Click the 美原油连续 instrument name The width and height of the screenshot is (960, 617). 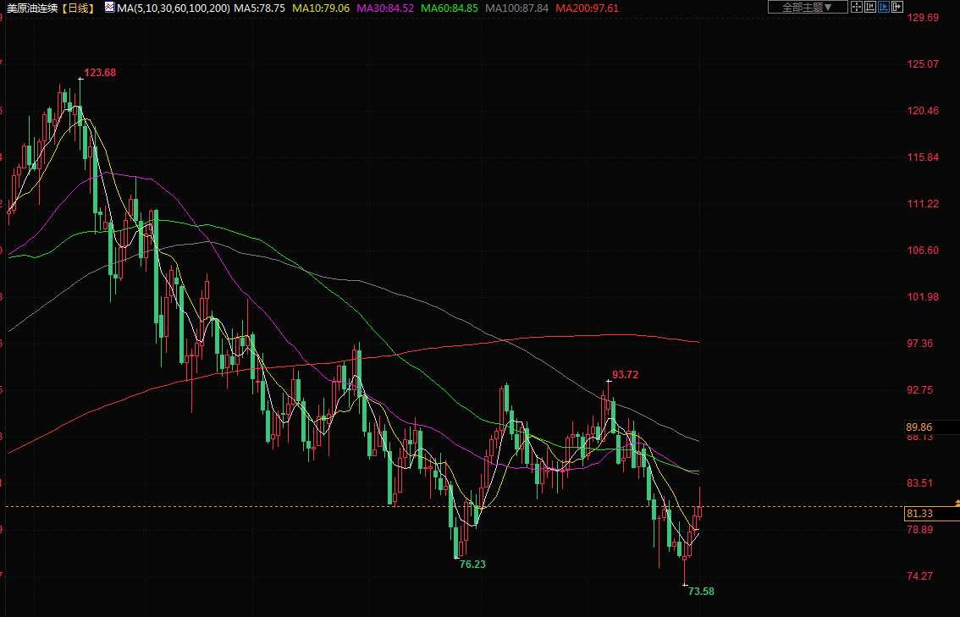[32, 8]
